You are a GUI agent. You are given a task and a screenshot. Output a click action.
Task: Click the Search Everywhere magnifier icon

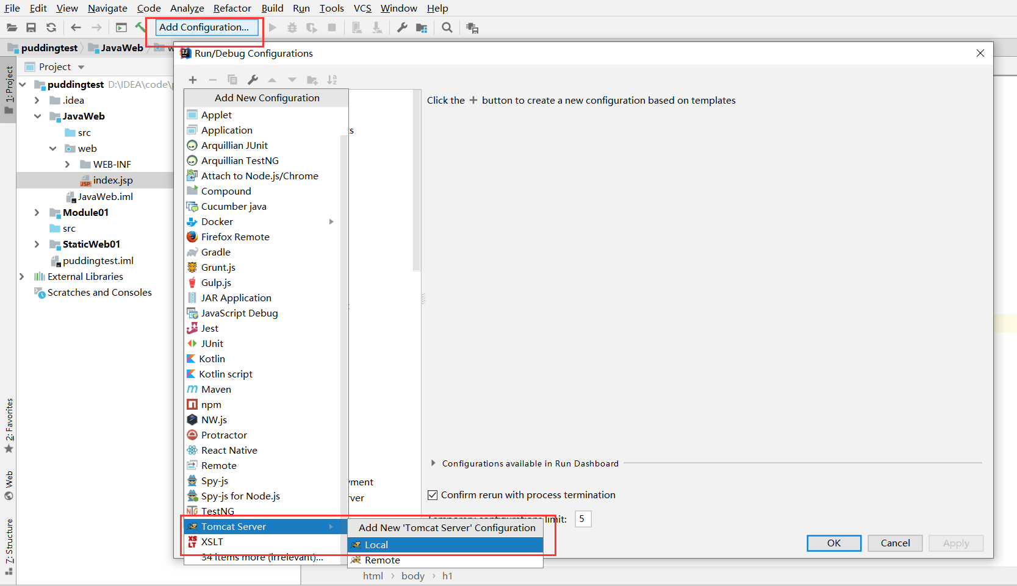point(447,27)
